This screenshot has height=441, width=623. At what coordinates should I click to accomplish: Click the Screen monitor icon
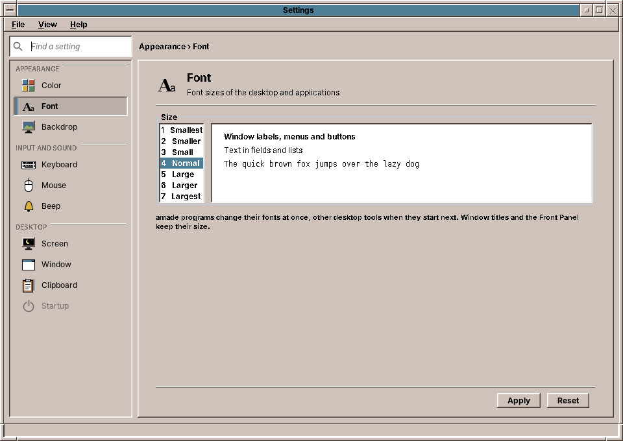(28, 244)
